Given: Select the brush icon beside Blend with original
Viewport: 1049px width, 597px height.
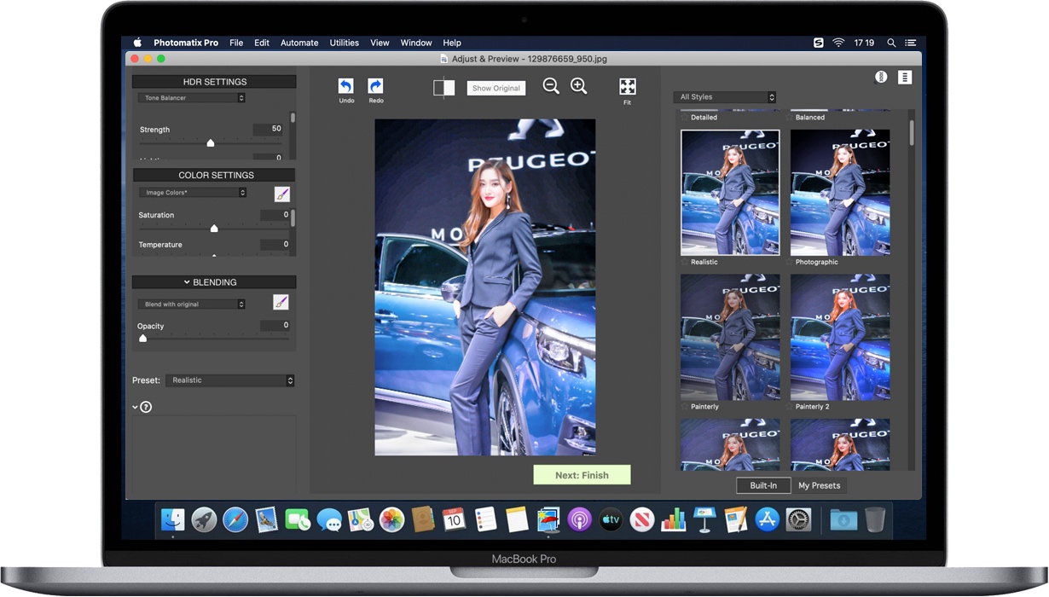Looking at the screenshot, I should (282, 302).
